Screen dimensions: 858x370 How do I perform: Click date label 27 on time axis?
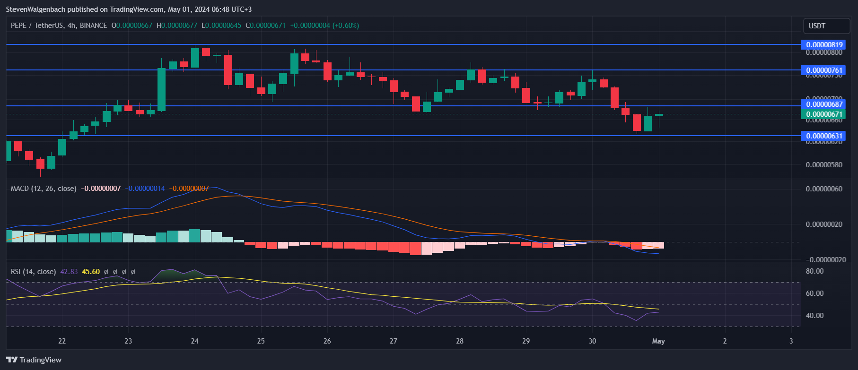coord(394,341)
